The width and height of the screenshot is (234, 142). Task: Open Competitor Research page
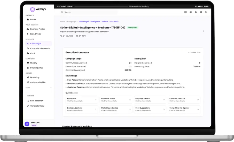coord(39,48)
